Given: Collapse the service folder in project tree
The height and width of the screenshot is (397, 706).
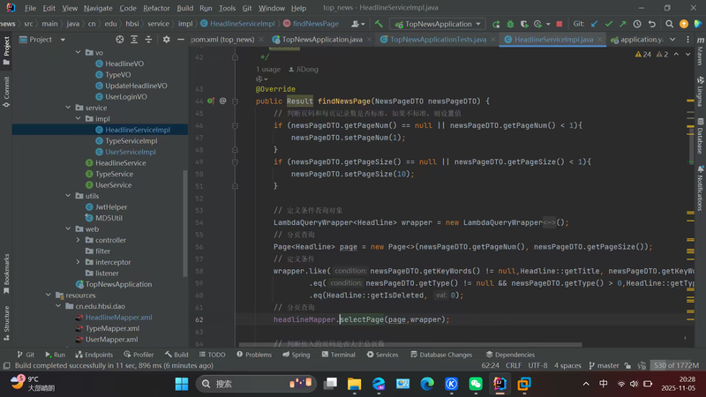Looking at the screenshot, I should pyautogui.click(x=67, y=108).
